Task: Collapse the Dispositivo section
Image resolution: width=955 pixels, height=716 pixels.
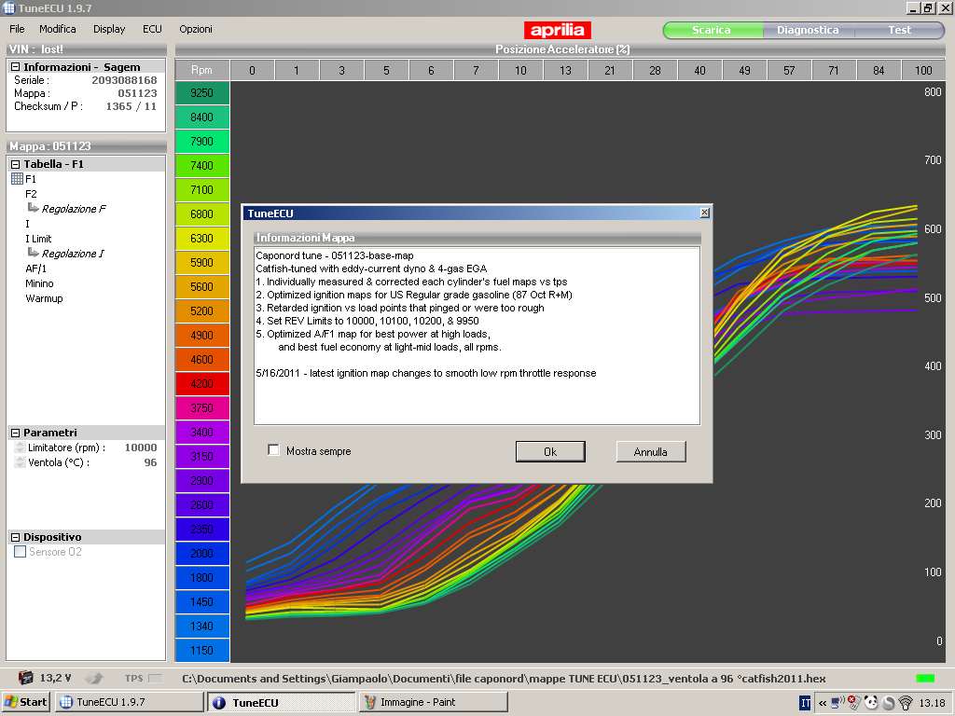Action: click(x=16, y=537)
